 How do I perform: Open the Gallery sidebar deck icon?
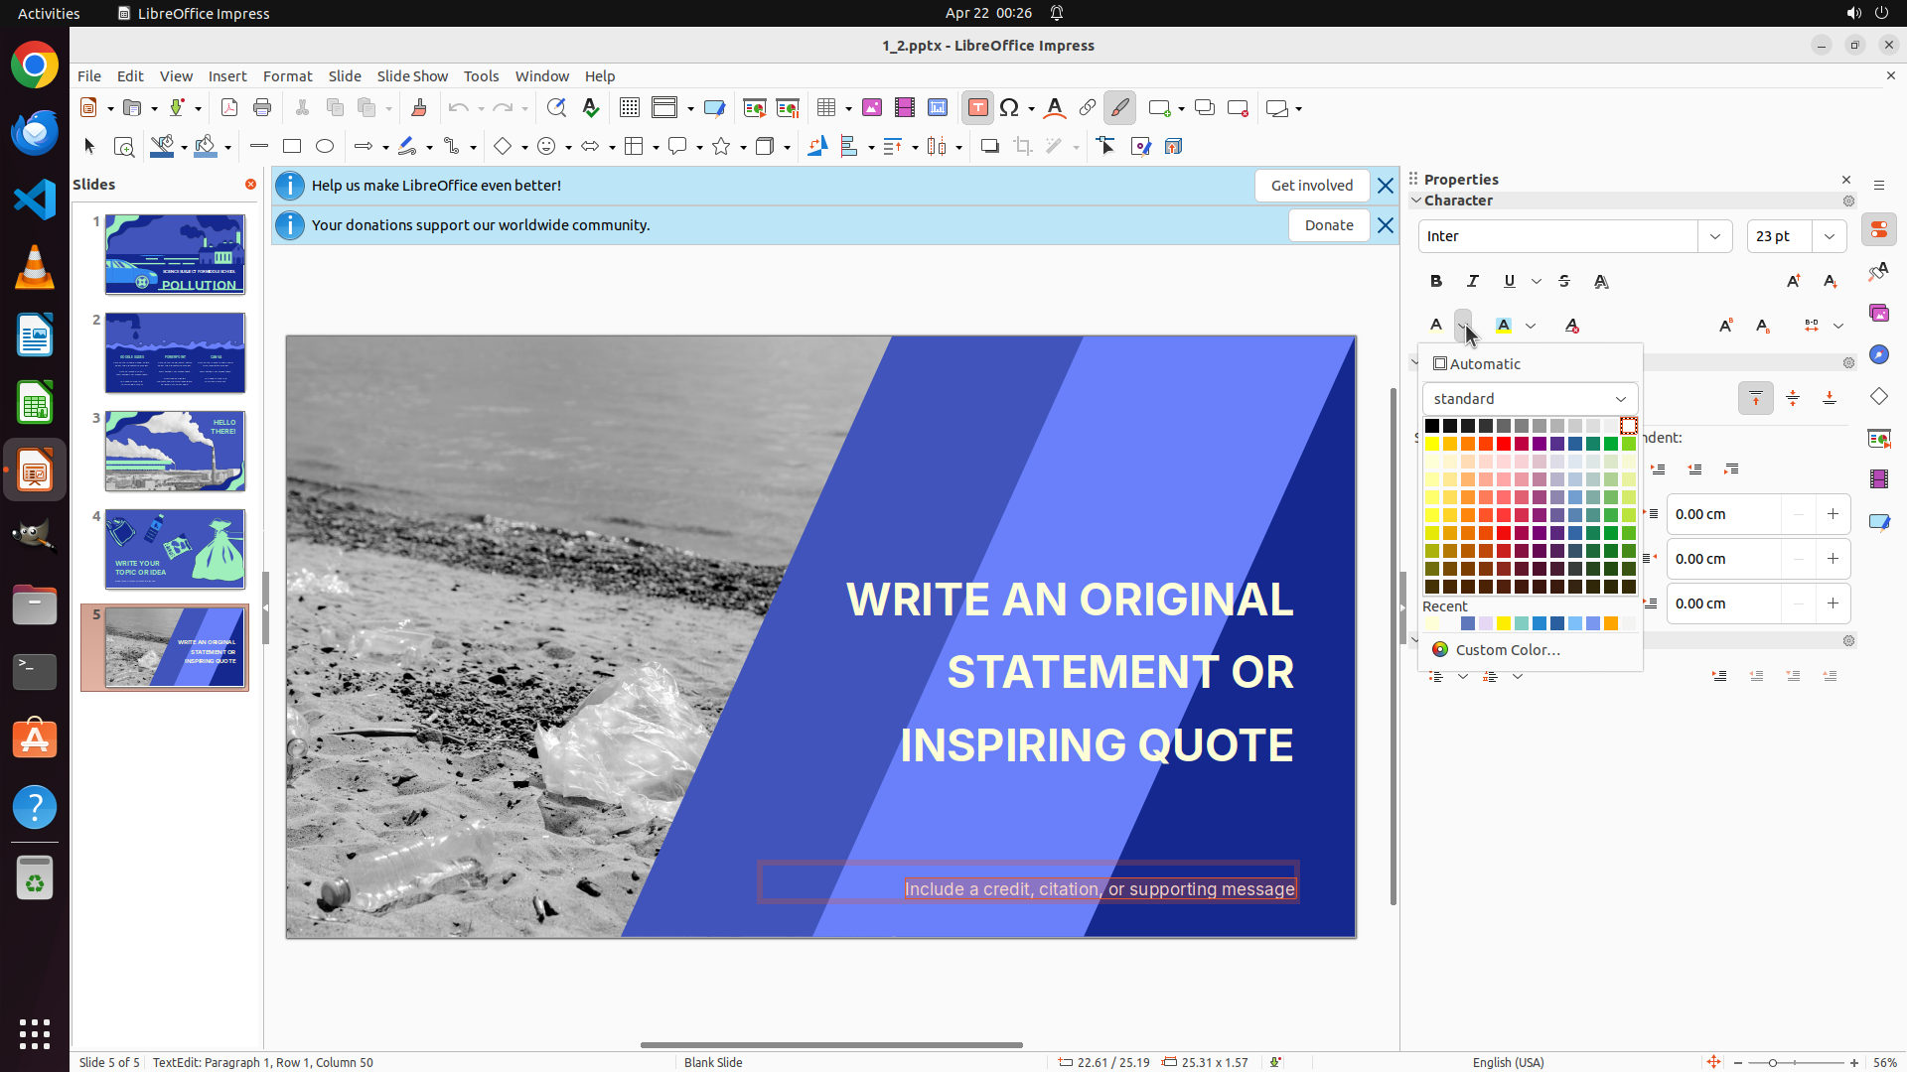pyautogui.click(x=1879, y=314)
